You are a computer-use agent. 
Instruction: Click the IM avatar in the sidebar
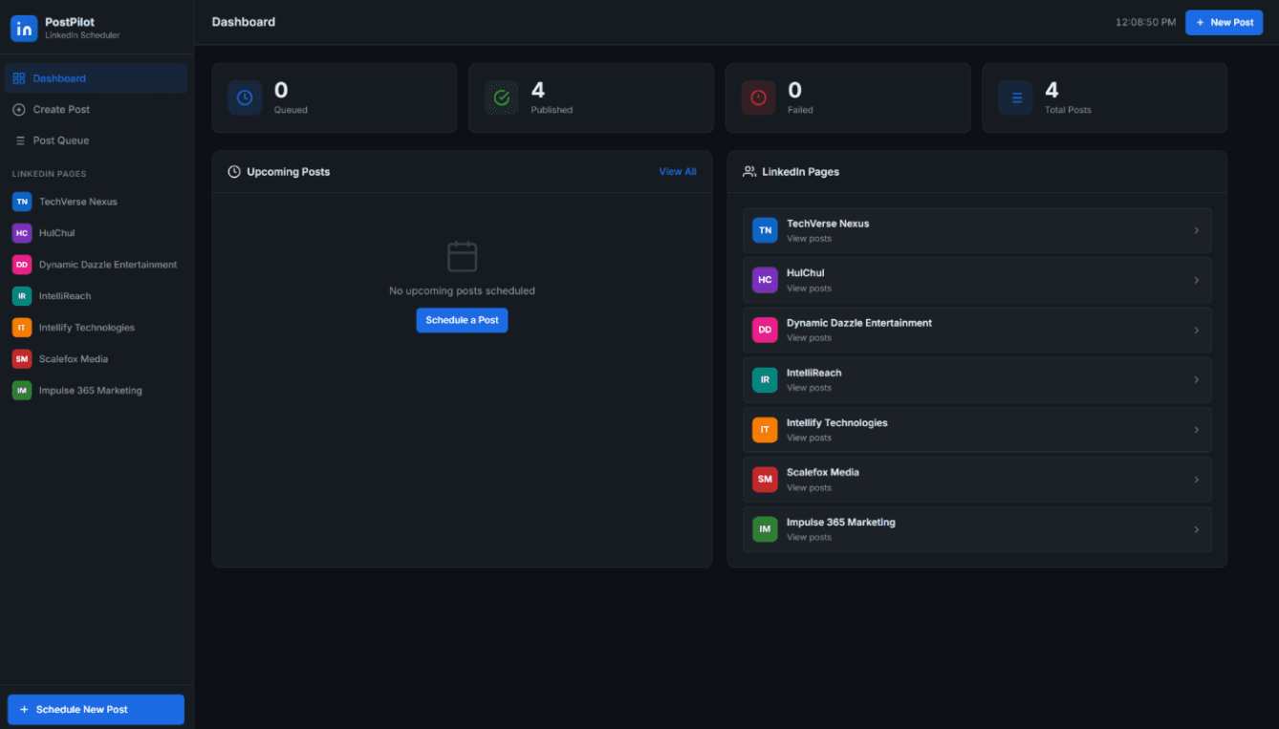point(22,391)
